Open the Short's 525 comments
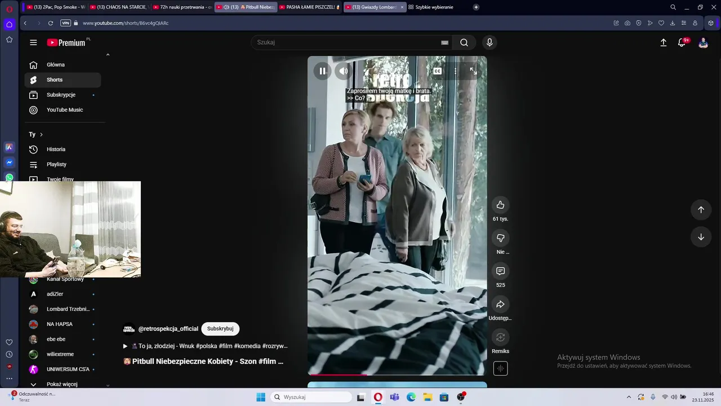Viewport: 721px width, 406px height. (x=500, y=271)
